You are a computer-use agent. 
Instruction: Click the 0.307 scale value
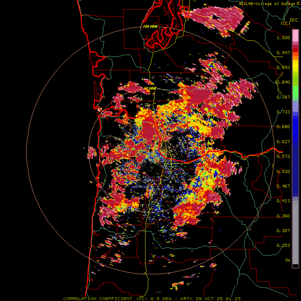pyautogui.click(x=283, y=231)
